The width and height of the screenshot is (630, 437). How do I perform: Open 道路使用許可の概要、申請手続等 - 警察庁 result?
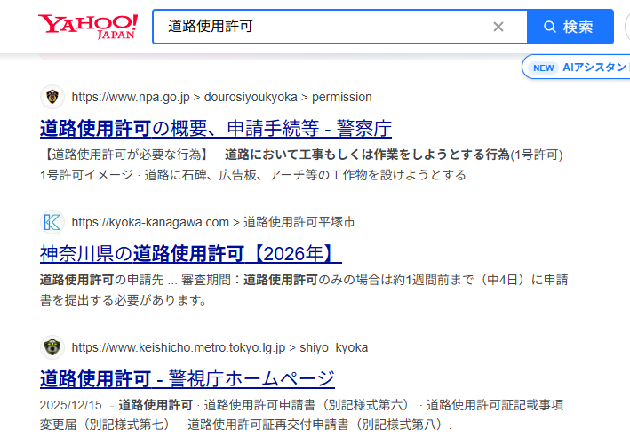(216, 129)
